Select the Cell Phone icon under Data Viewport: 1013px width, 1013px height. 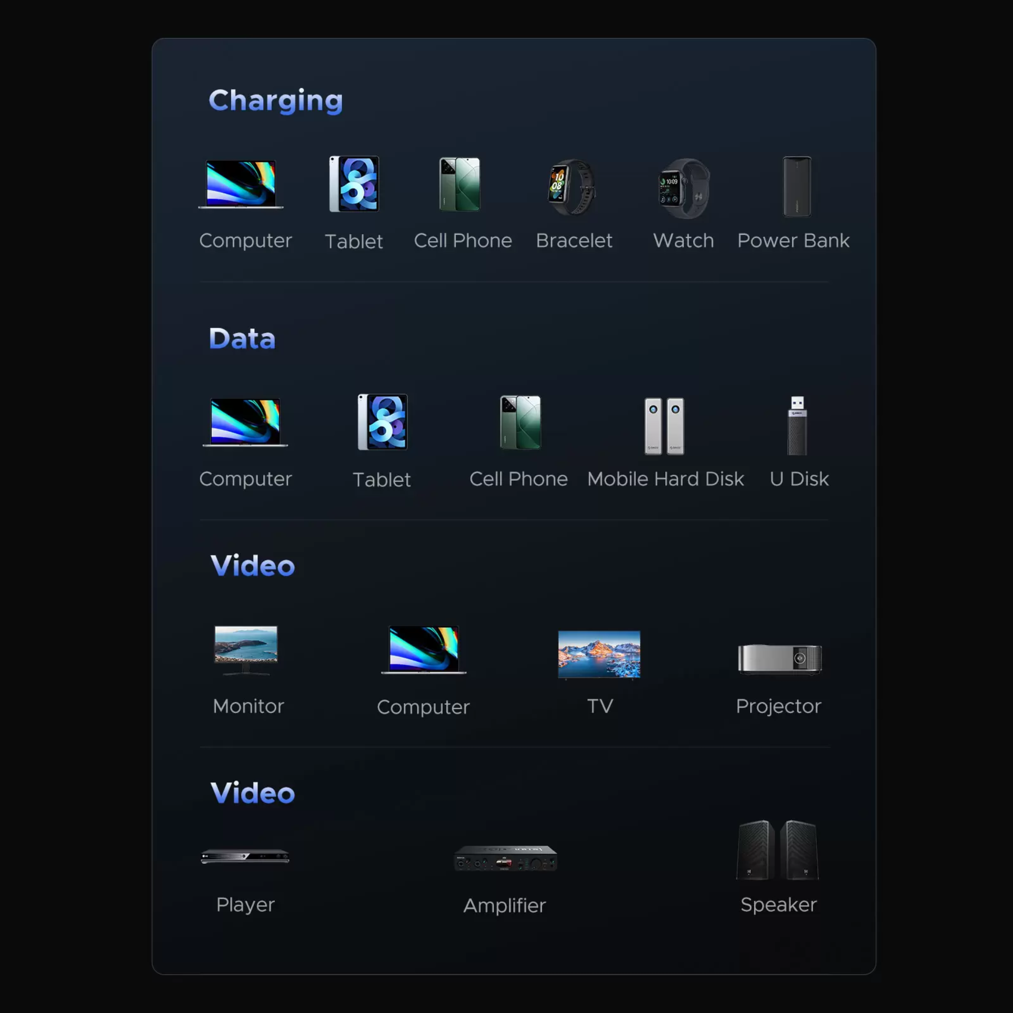[520, 422]
